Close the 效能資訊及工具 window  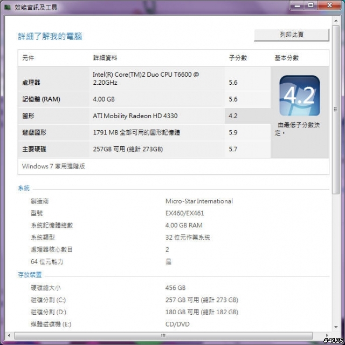click(329, 5)
